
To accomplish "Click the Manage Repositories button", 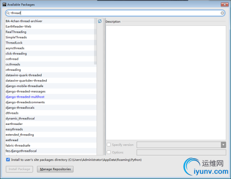I will point(55,169).
